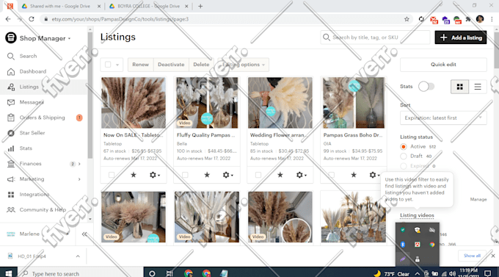
Task: Select the Expired listing status radio
Action: 404,166
